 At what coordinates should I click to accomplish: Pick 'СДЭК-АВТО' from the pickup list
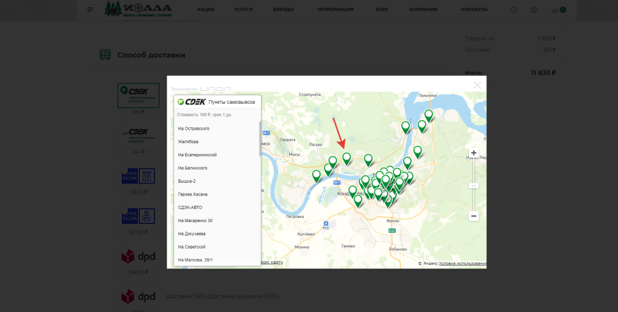[190, 208]
